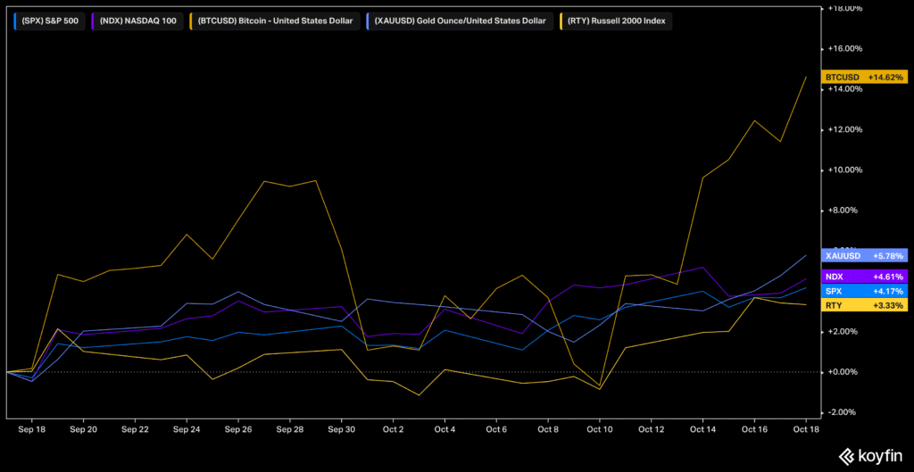Click the Sep 30 date label
This screenshot has width=914, height=472.
(x=342, y=427)
